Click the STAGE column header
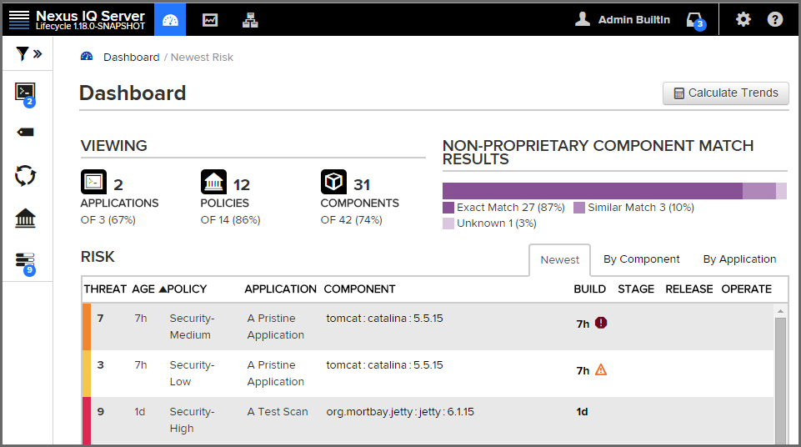The height and width of the screenshot is (447, 801). (636, 289)
